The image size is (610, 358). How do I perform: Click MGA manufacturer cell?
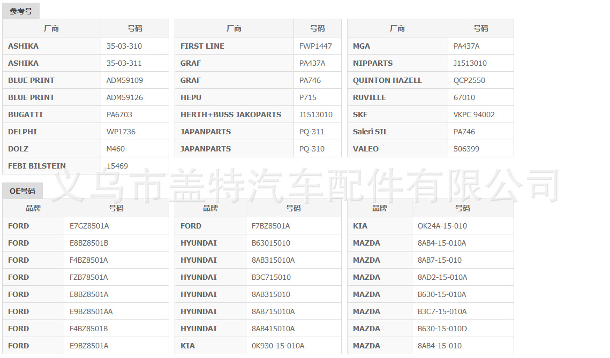pos(397,46)
